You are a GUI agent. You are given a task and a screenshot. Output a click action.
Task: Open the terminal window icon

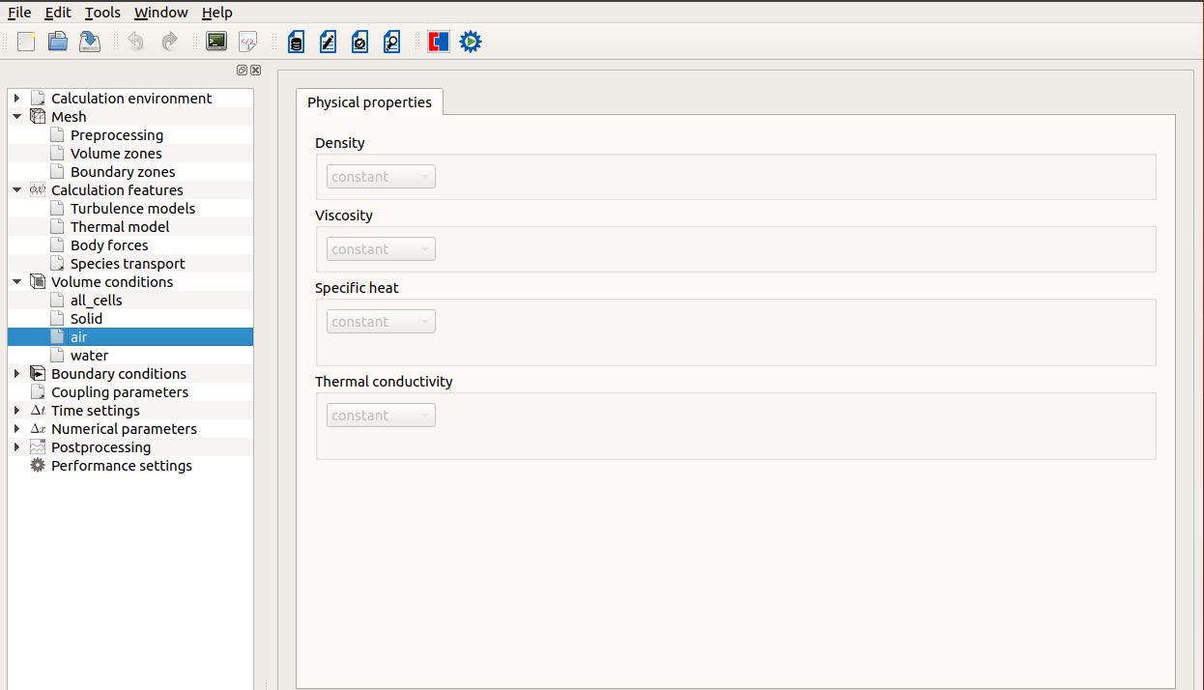click(216, 42)
